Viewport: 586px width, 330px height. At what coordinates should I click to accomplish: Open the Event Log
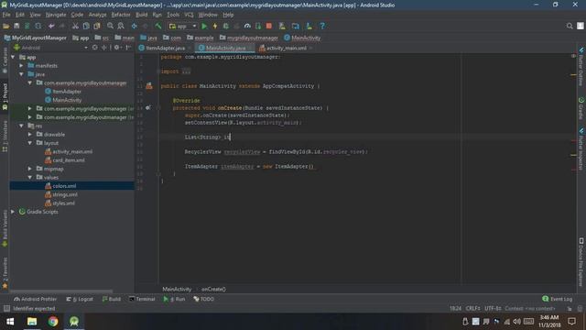(x=558, y=299)
